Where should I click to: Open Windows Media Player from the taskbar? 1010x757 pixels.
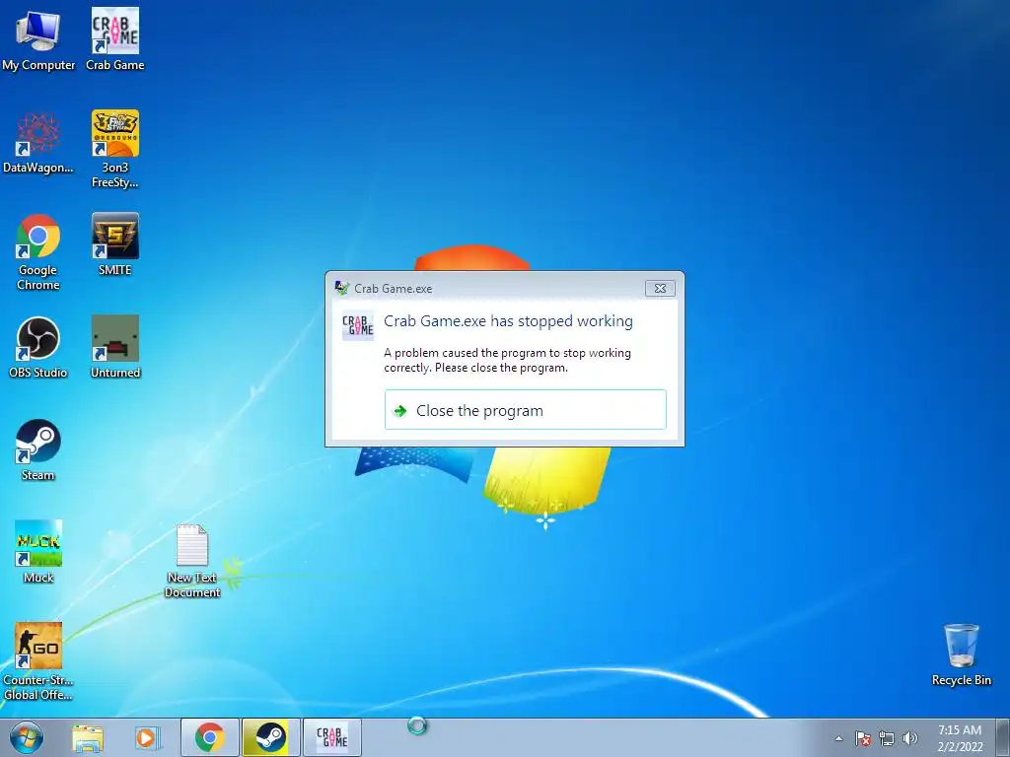click(x=147, y=737)
